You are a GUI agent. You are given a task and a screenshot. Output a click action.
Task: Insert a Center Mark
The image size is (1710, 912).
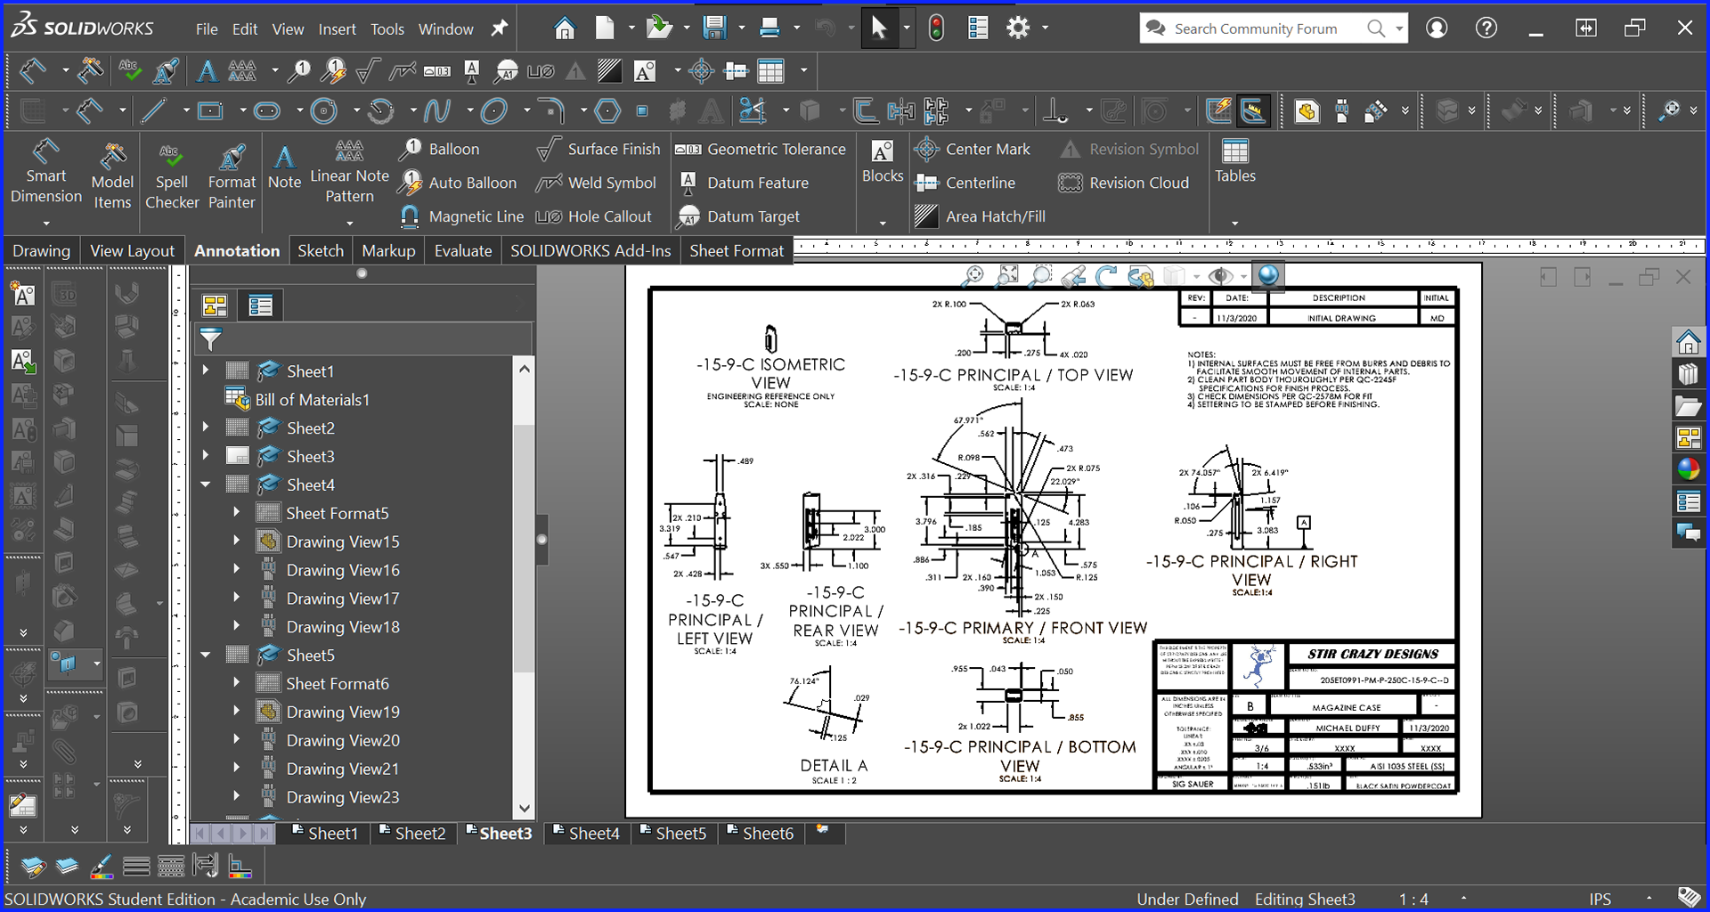[973, 149]
